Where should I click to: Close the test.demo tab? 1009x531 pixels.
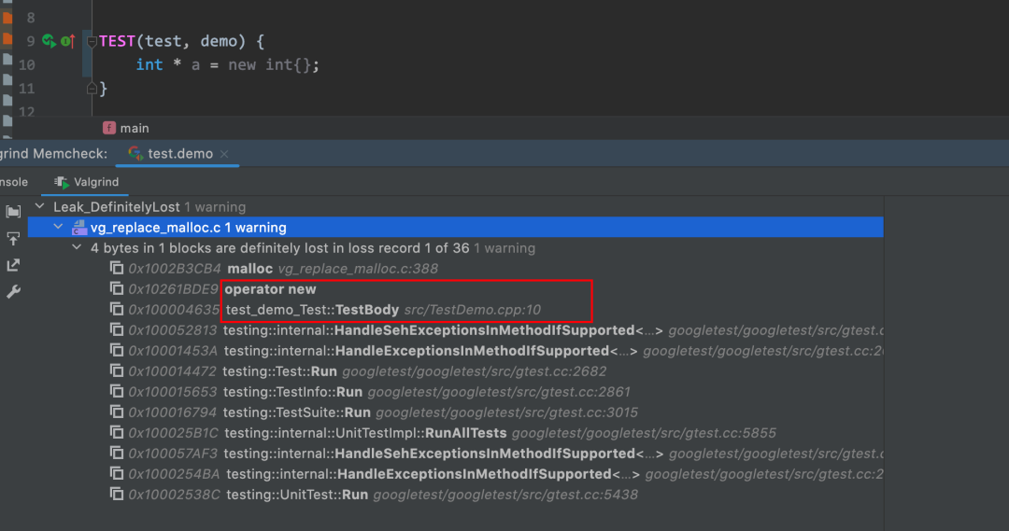pos(224,154)
